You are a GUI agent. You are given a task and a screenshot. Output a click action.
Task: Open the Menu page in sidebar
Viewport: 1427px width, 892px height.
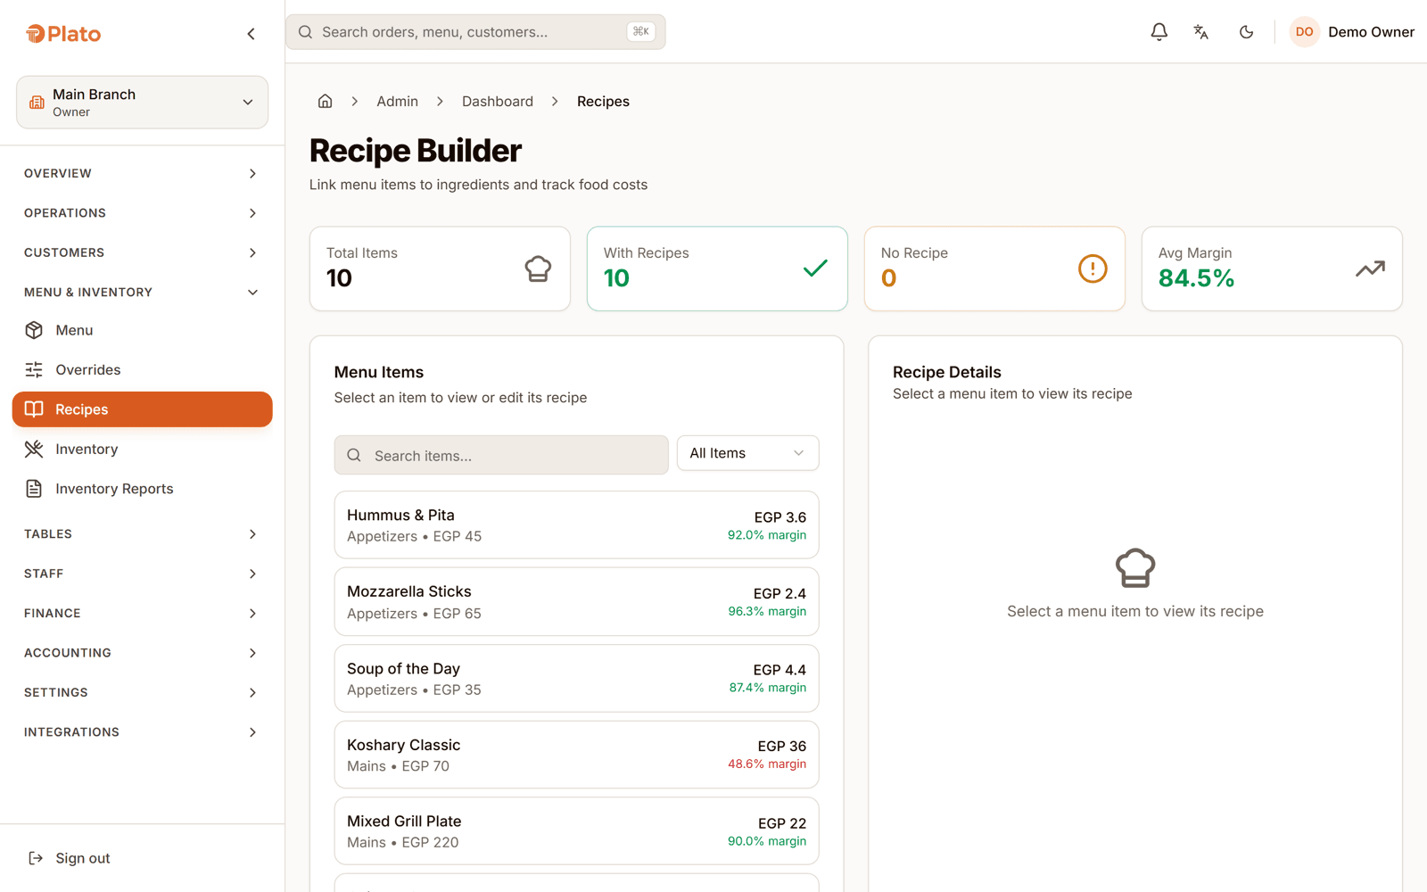(143, 330)
